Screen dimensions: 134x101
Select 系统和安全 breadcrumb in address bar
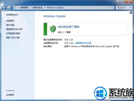(x=38, y=8)
